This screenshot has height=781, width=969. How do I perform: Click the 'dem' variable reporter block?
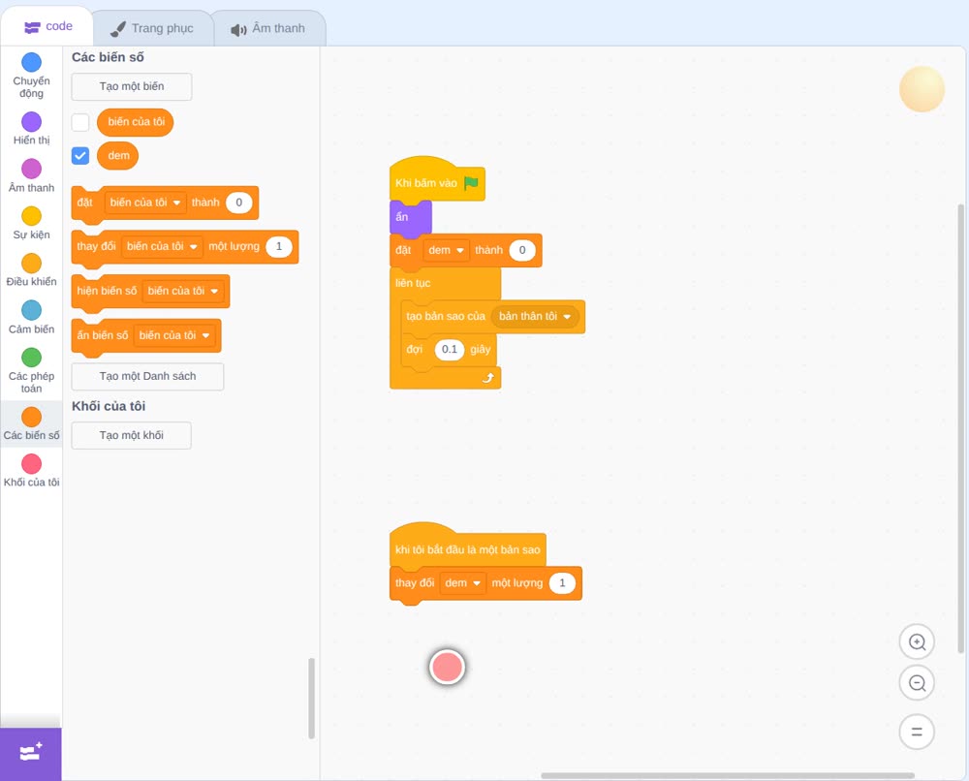pyautogui.click(x=118, y=156)
